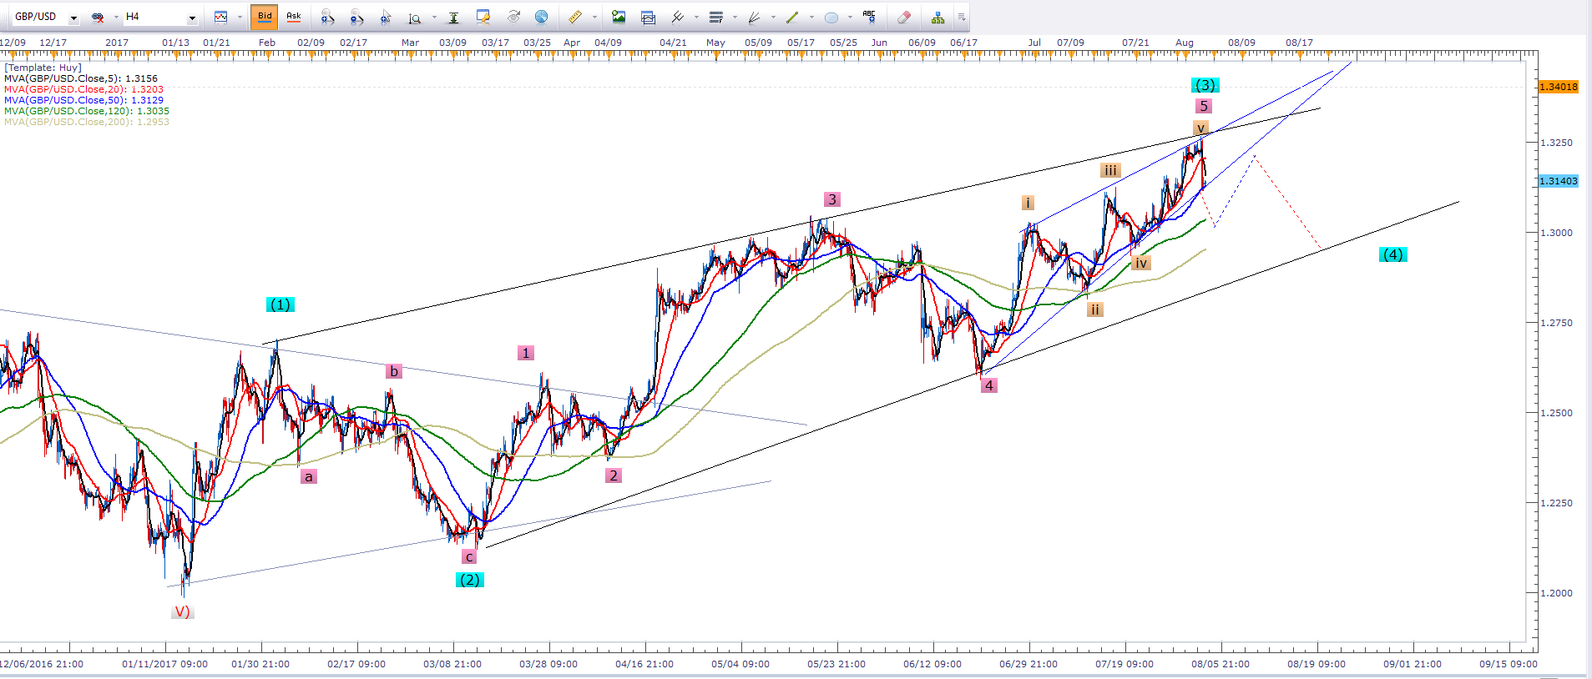This screenshot has height=679, width=1592.
Task: Pick the ruler measurement tool
Action: pyautogui.click(x=574, y=17)
